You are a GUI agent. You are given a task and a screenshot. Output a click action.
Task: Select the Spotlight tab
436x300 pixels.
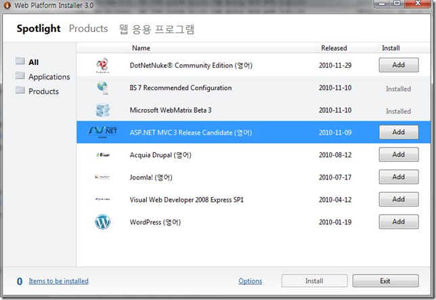pos(39,28)
